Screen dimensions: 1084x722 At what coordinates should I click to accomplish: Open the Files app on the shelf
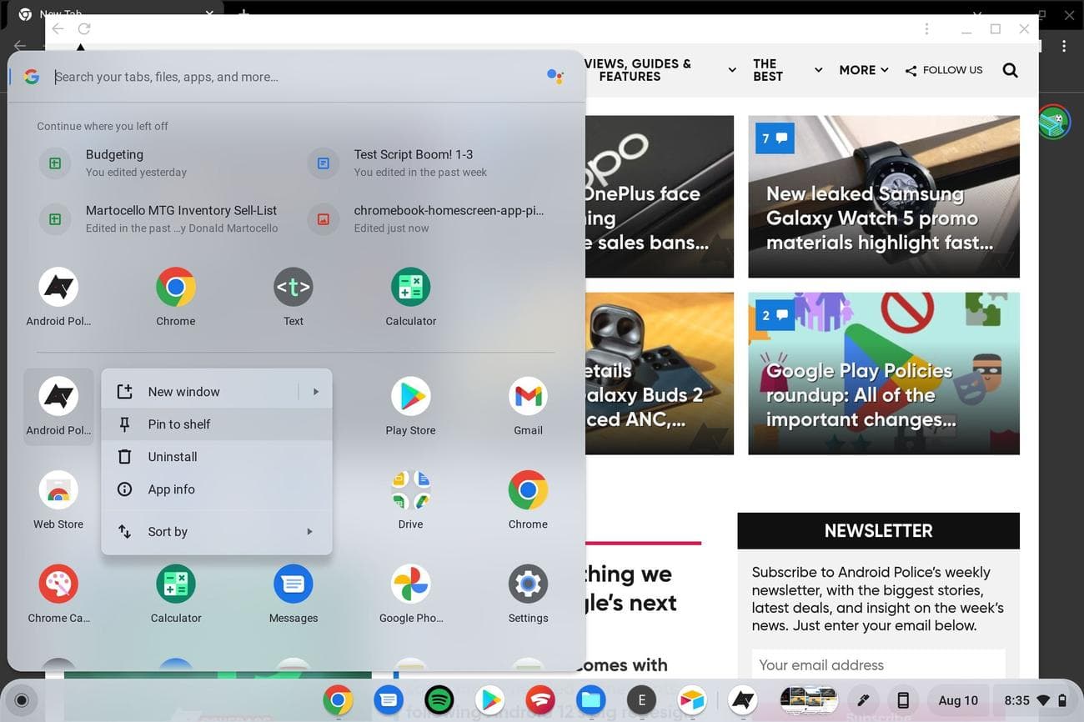click(x=591, y=699)
